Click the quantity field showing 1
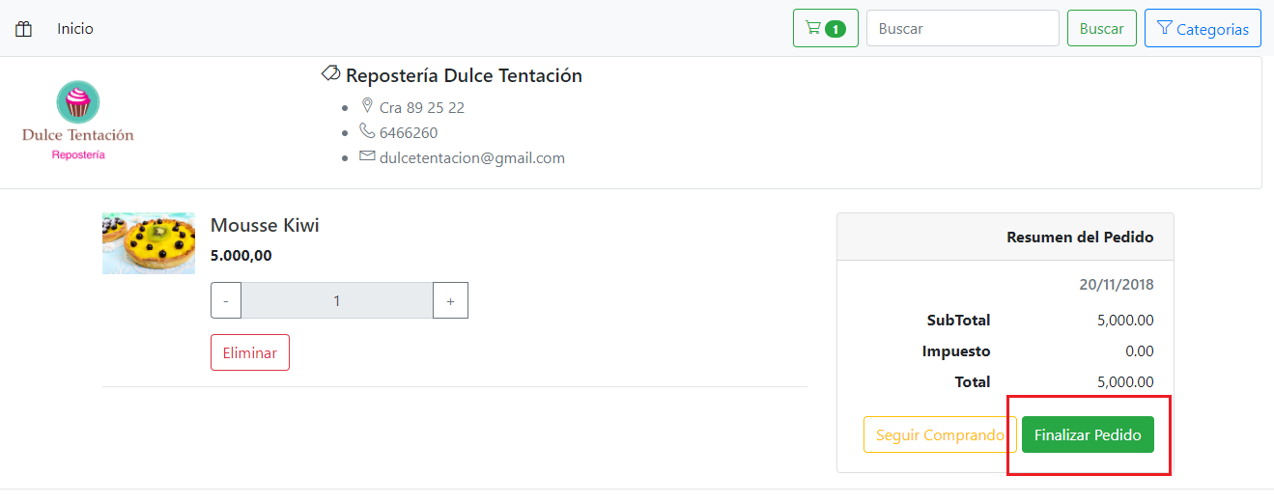 (337, 301)
